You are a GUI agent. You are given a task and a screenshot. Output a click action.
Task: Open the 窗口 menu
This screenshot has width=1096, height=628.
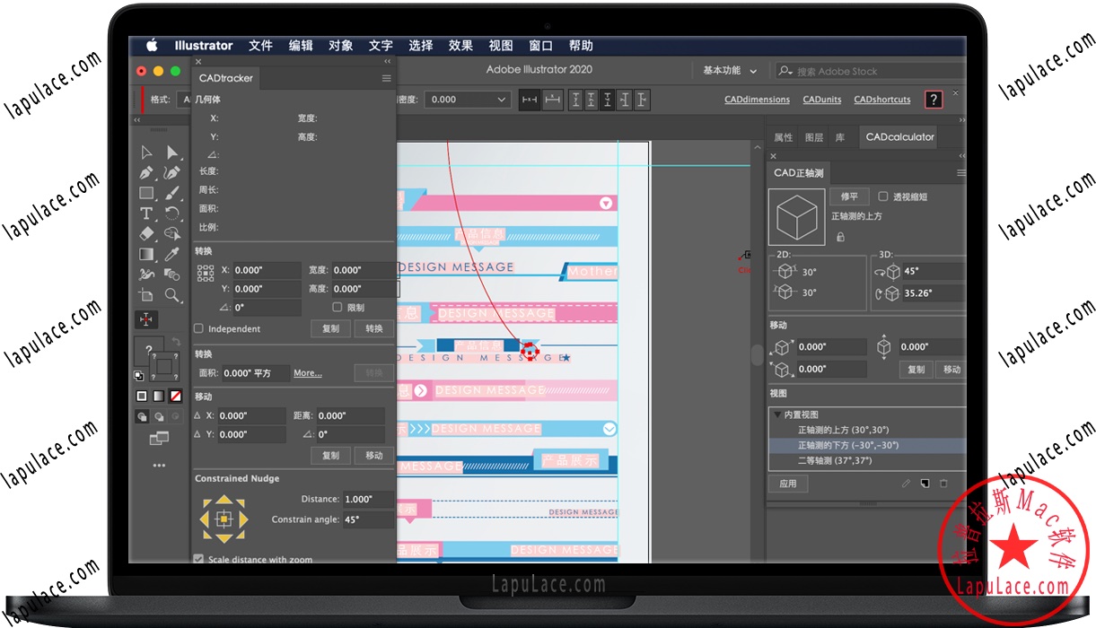(540, 46)
